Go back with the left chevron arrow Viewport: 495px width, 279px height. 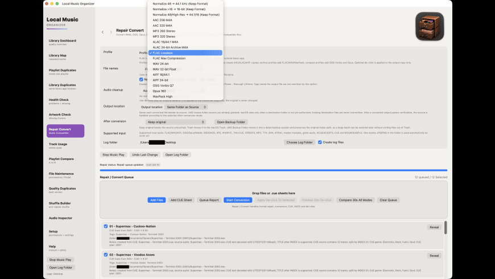tap(102, 32)
